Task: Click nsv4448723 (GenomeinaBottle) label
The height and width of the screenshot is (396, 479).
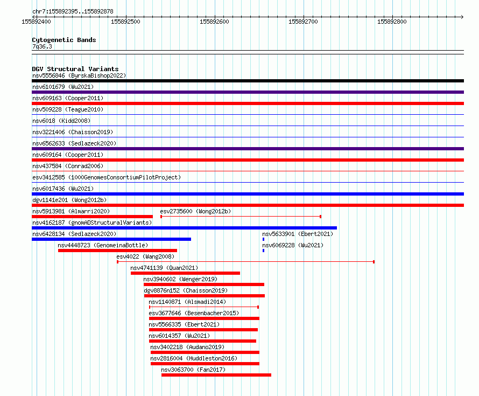Action: [x=103, y=245]
